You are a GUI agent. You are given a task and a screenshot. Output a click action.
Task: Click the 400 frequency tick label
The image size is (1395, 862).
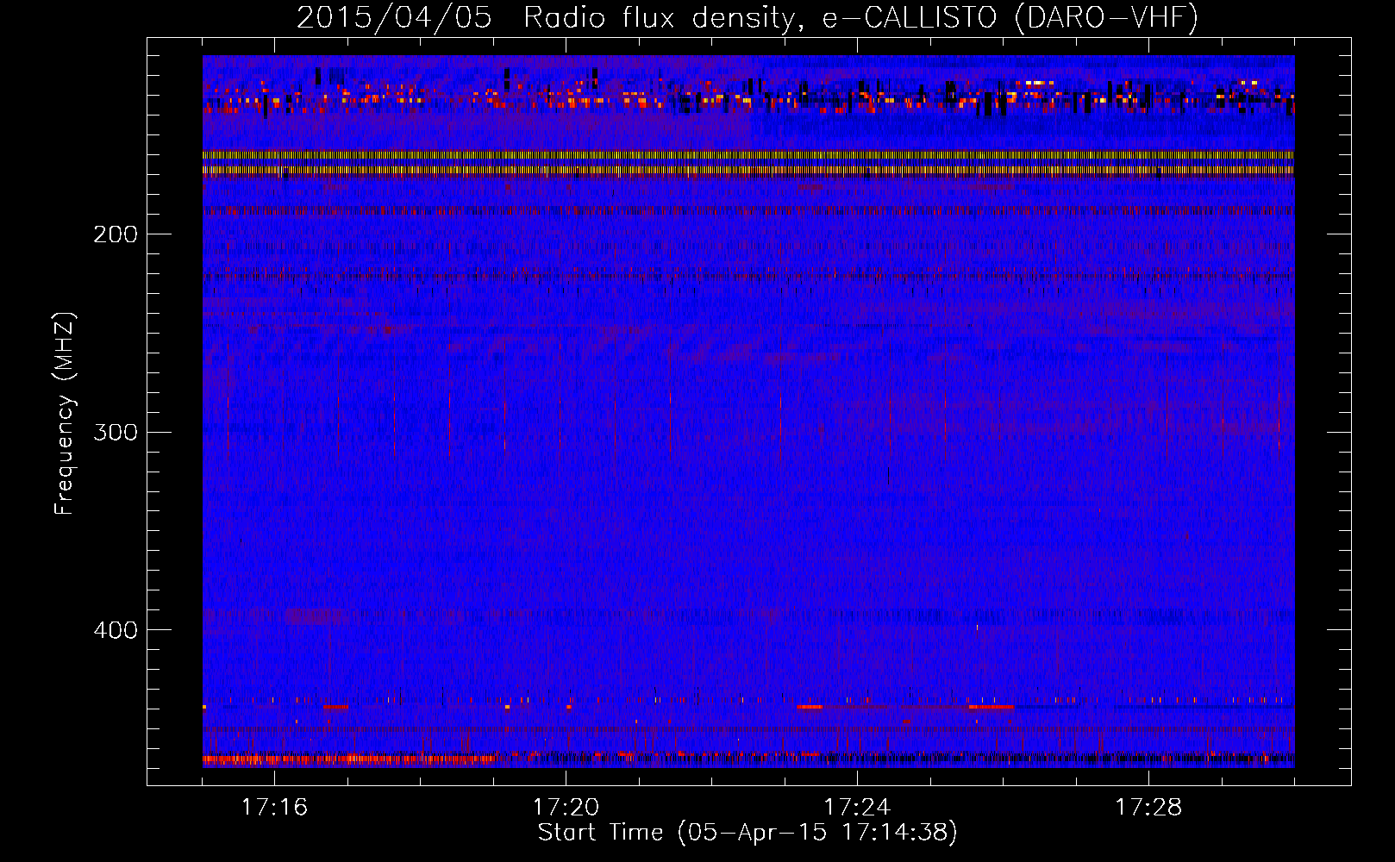point(116,630)
